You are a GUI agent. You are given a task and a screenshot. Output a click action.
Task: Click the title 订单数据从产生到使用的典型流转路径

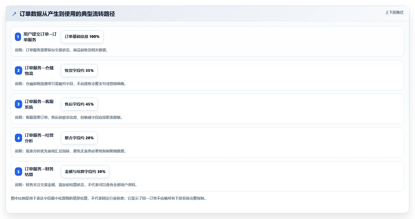point(67,14)
